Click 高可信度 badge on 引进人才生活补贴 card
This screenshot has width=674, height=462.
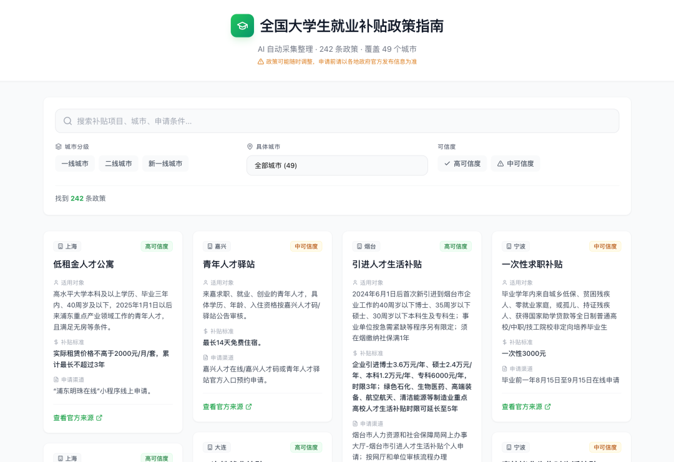pos(456,247)
